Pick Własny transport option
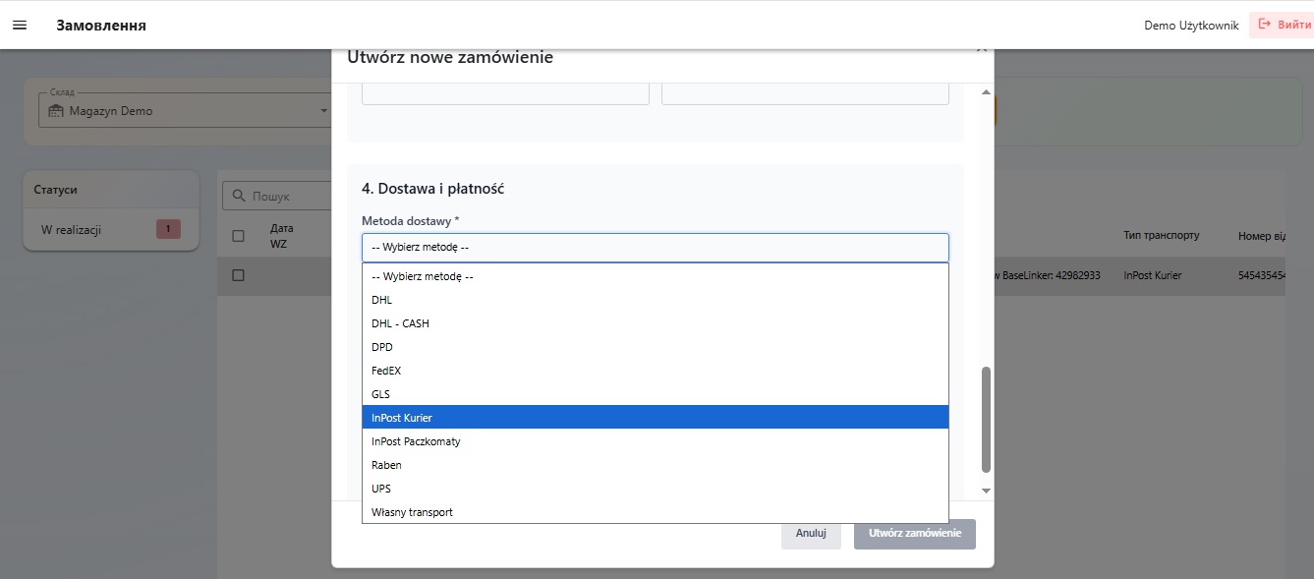 pyautogui.click(x=656, y=512)
